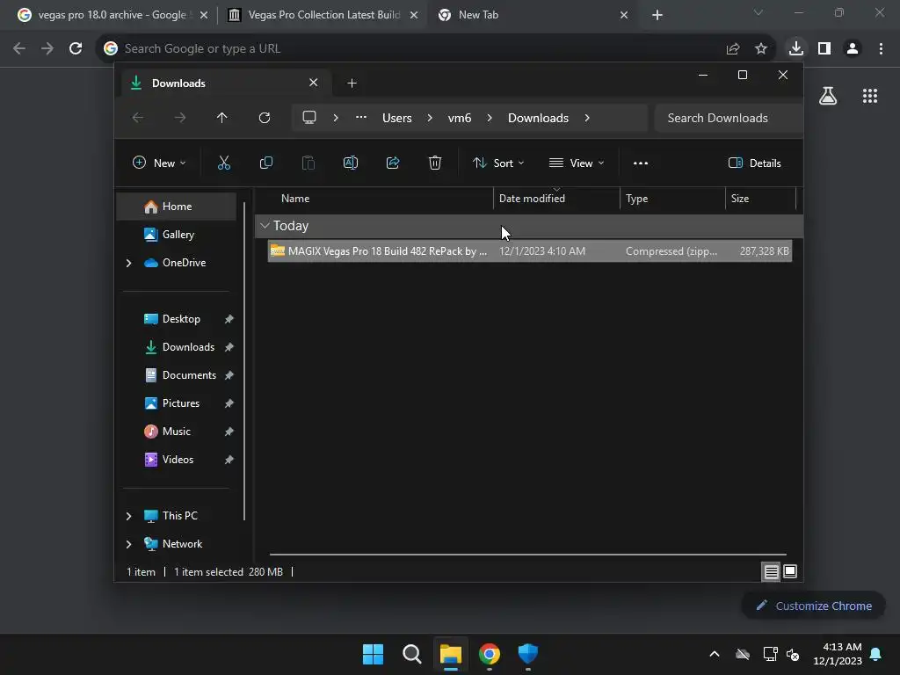Click the Copy icon in Explorer toolbar
The height and width of the screenshot is (675, 900).
point(265,163)
